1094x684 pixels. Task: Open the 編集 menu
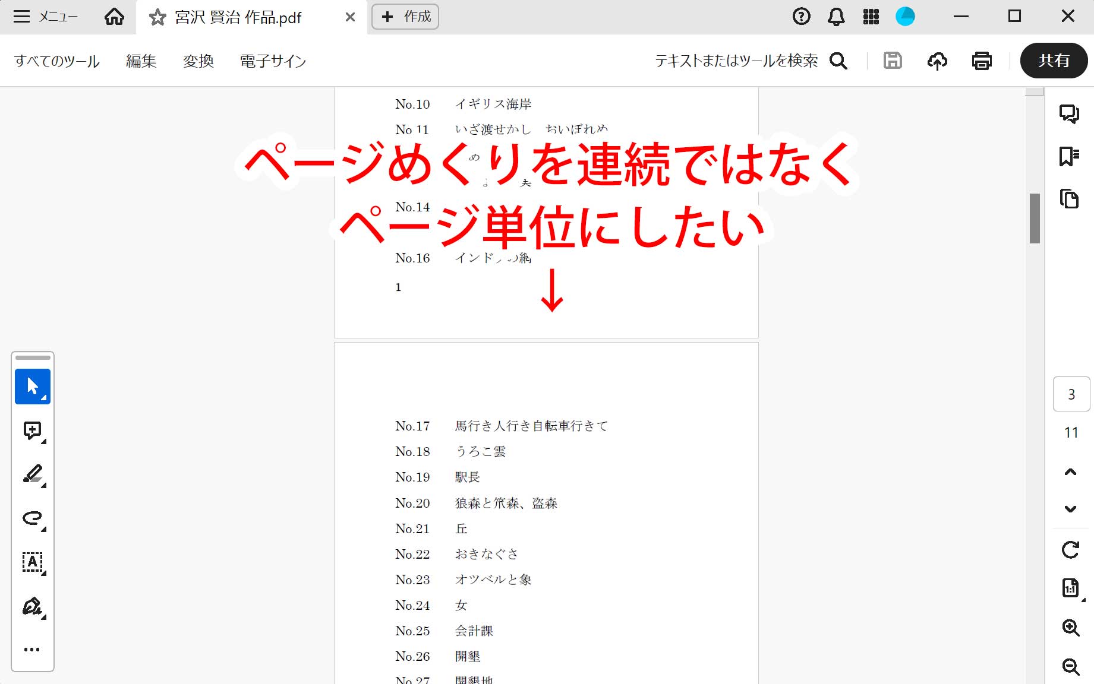(141, 61)
